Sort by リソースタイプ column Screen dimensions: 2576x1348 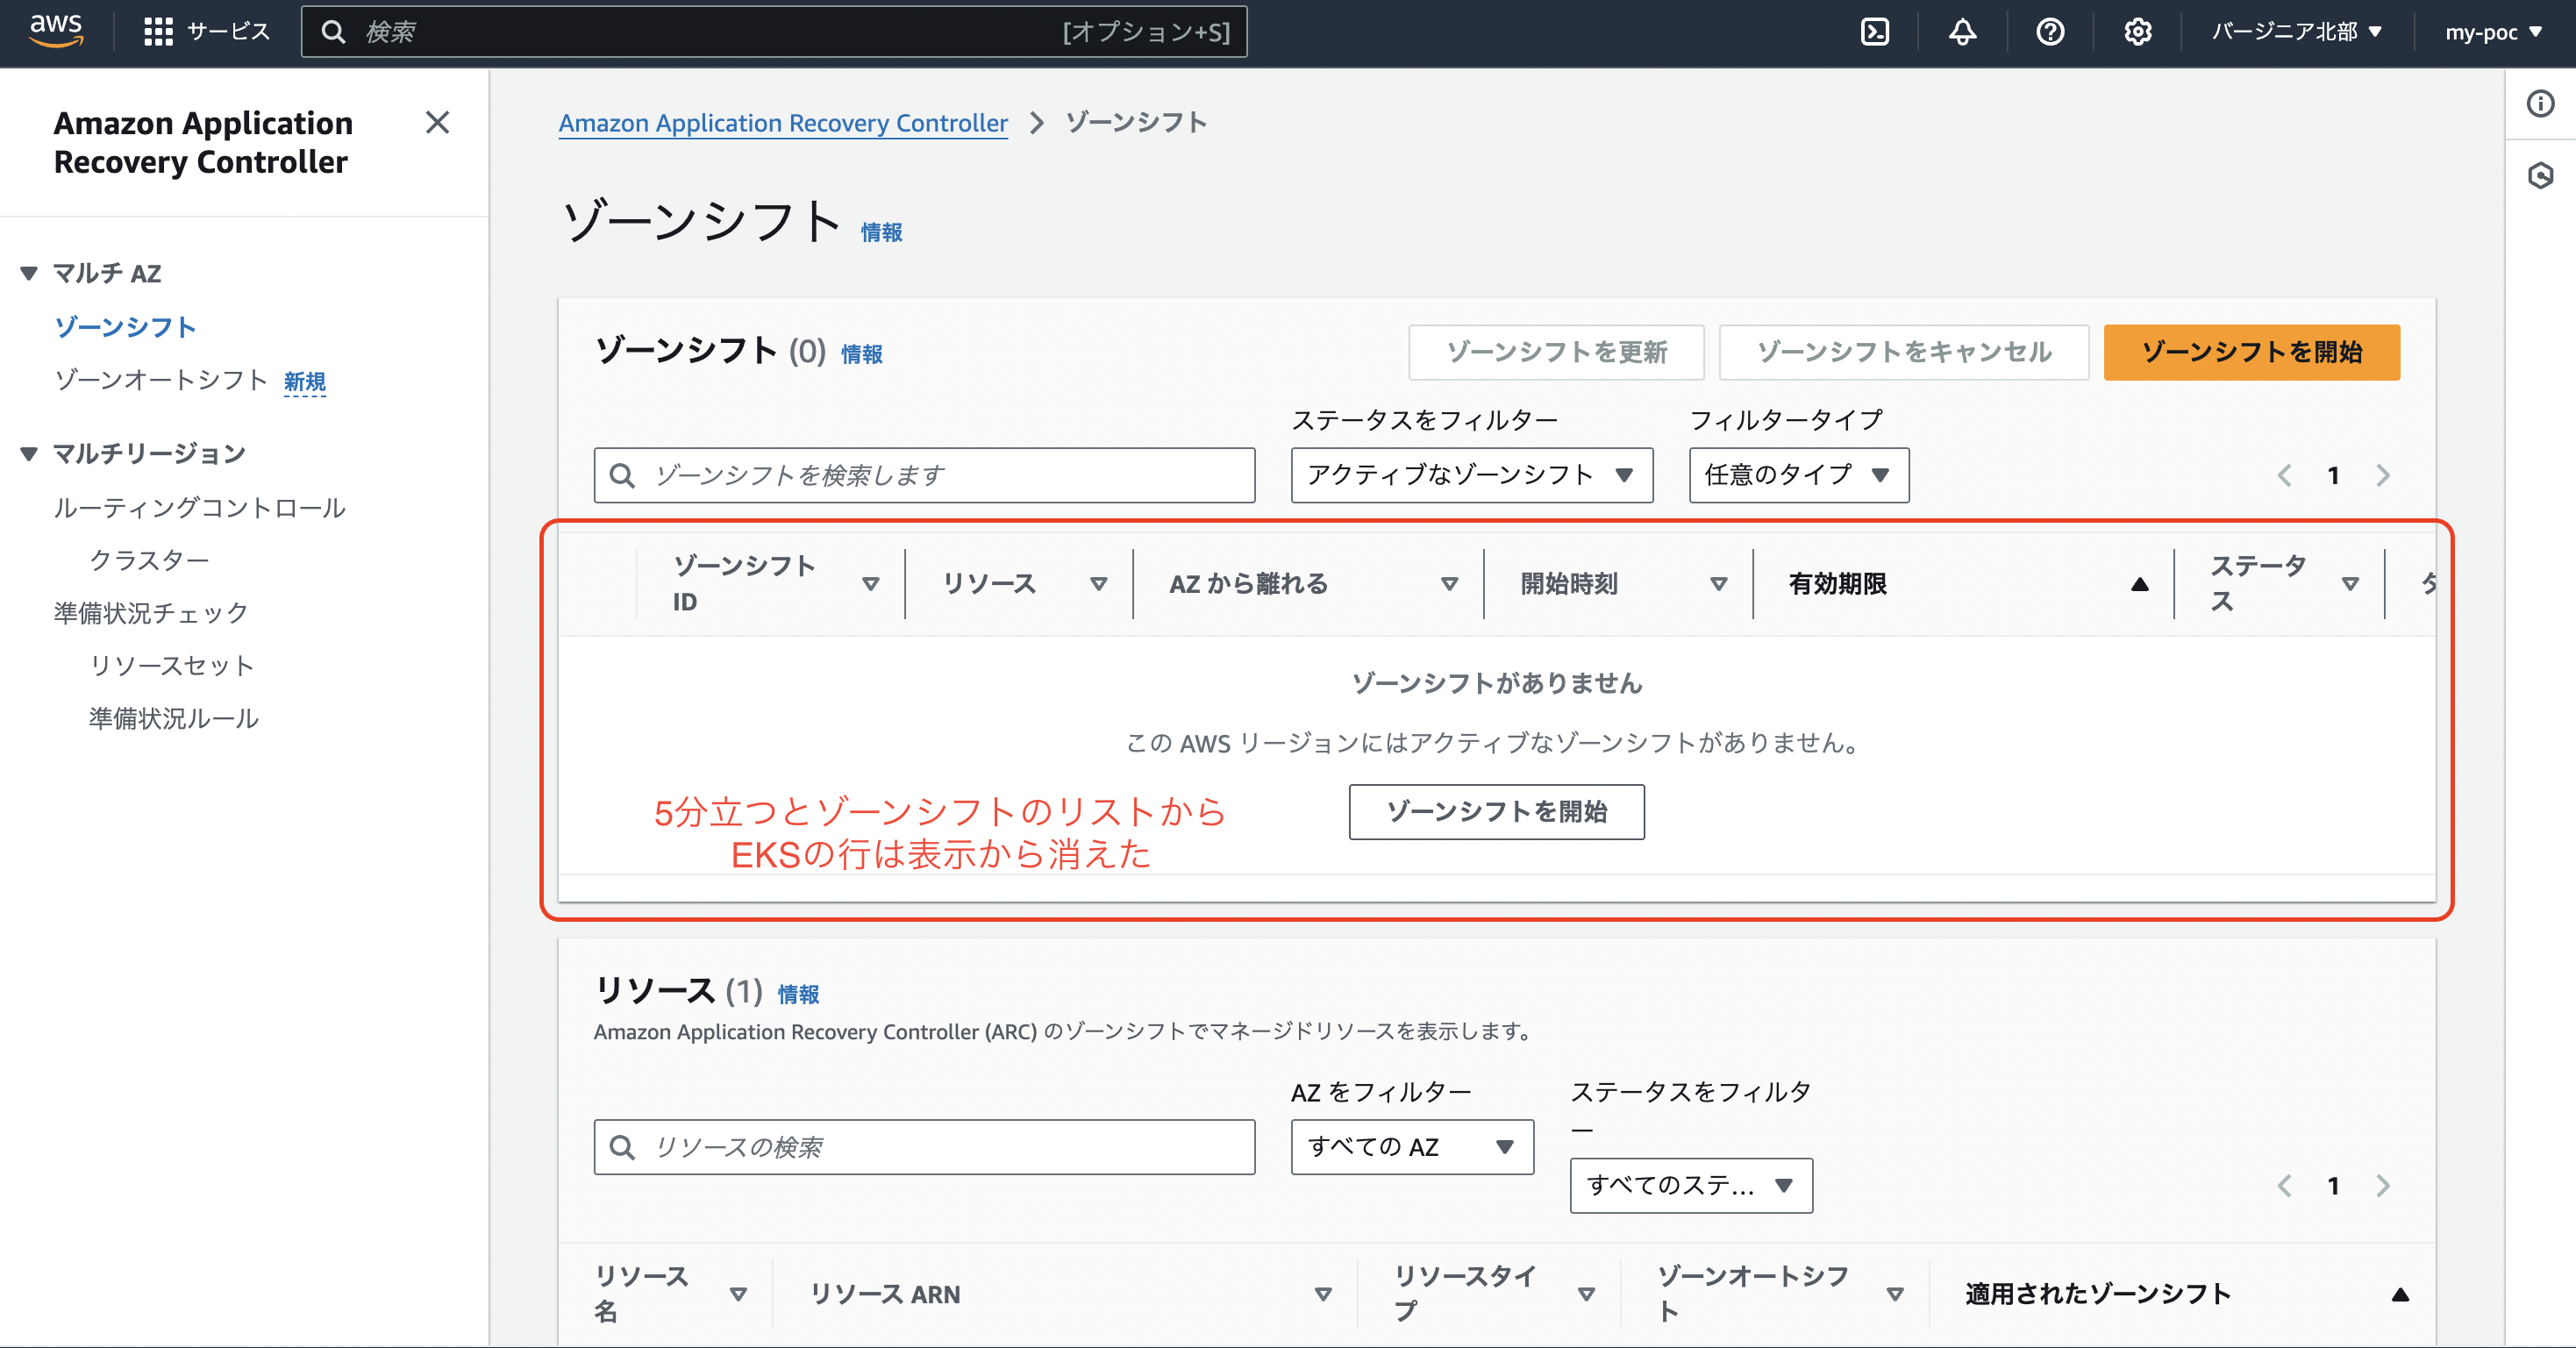pyautogui.click(x=1585, y=1294)
